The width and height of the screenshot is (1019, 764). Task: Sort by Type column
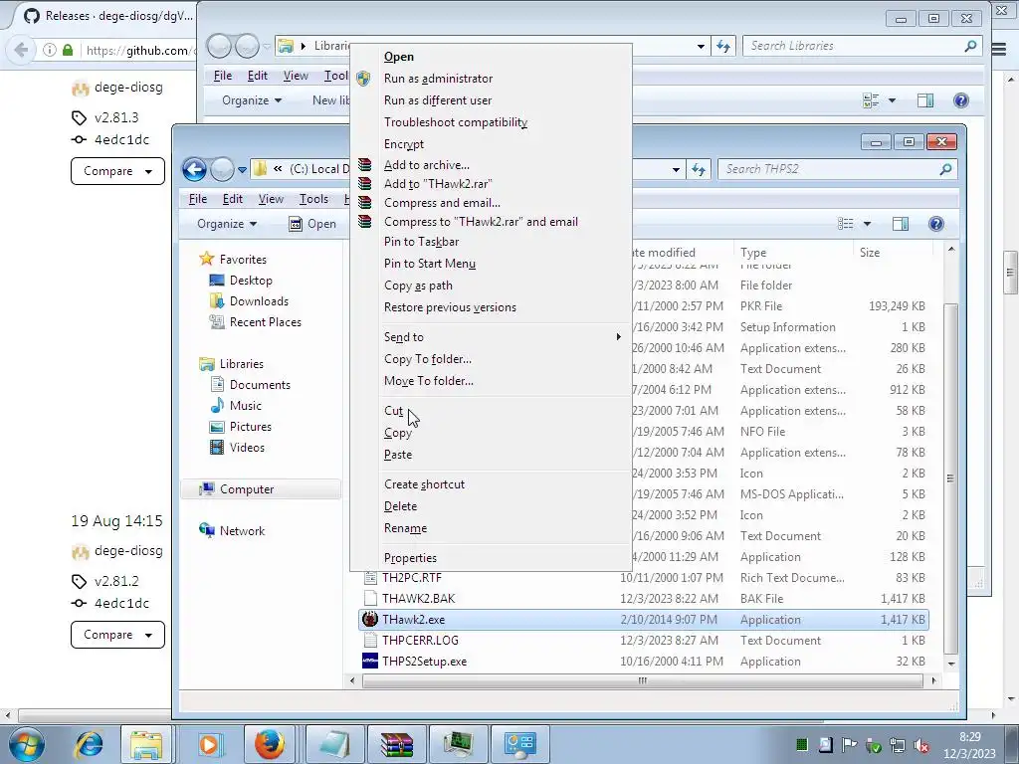click(x=752, y=253)
